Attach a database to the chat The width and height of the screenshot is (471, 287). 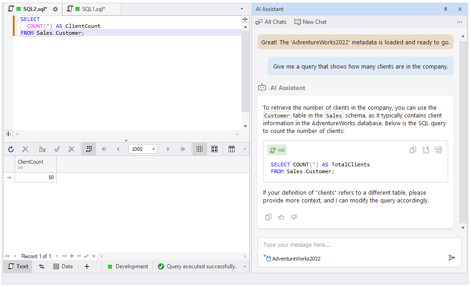(267, 258)
